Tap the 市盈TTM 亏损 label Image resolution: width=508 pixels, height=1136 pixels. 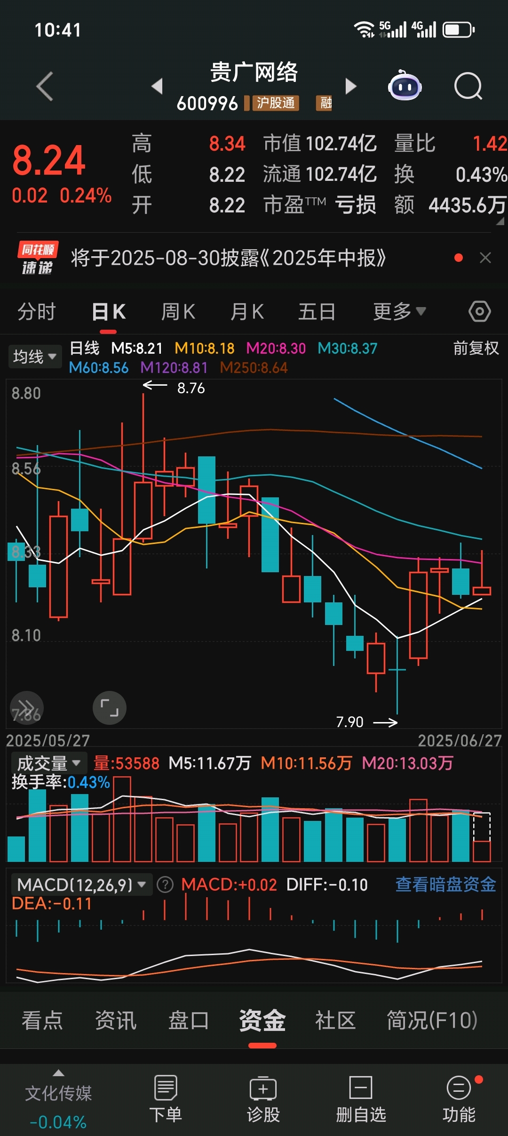320,205
